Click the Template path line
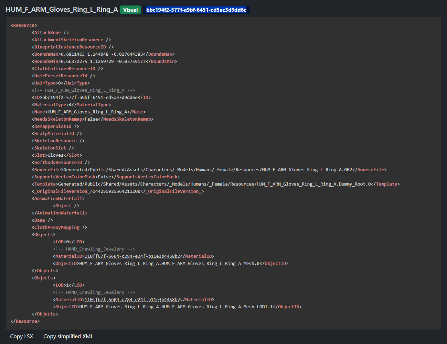The image size is (447, 344). (x=216, y=184)
